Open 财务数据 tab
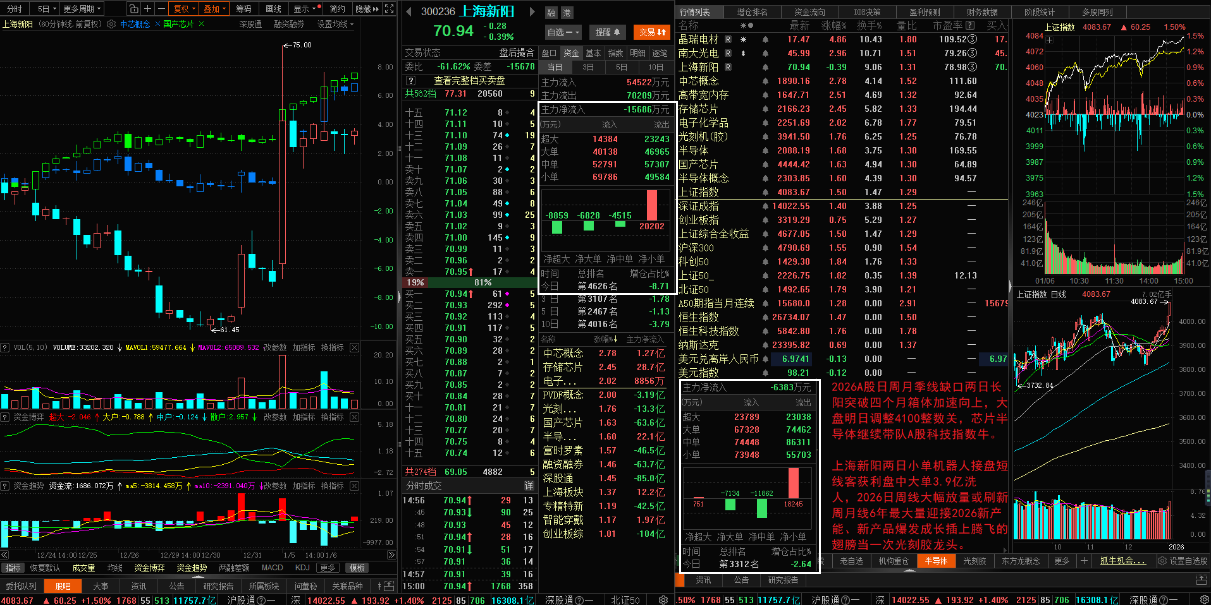1211x605 pixels. click(981, 12)
